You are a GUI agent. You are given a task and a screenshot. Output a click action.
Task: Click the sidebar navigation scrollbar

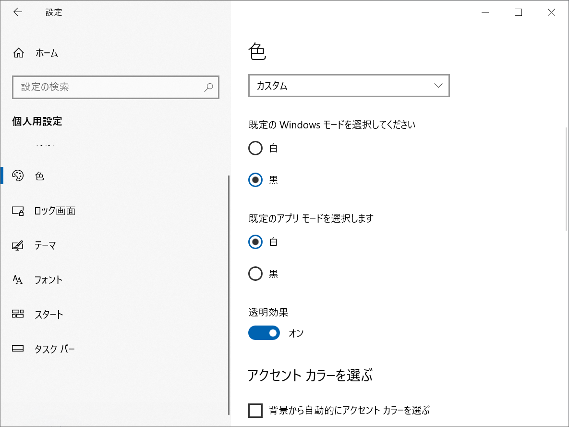[x=229, y=295]
